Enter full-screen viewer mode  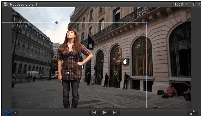coord(192,112)
